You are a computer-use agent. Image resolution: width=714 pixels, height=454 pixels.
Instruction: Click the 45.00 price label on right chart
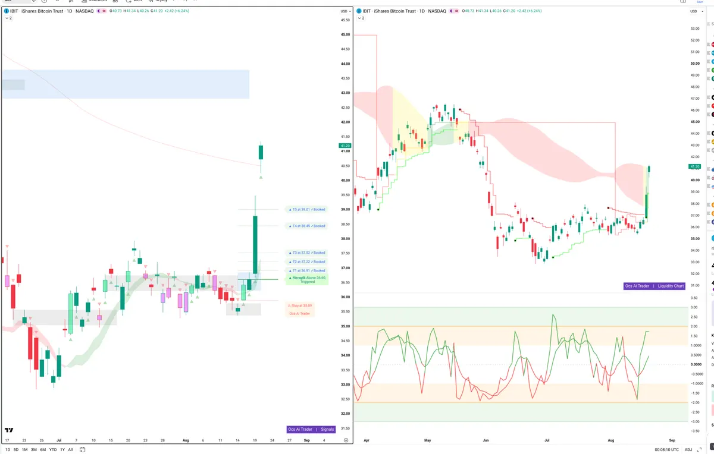pyautogui.click(x=694, y=122)
